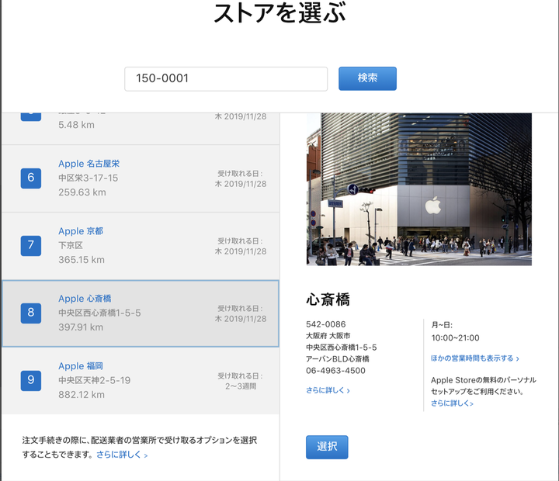Open the Apple 名古屋栄 store link
Screen dimensions: 559x481
(x=89, y=164)
